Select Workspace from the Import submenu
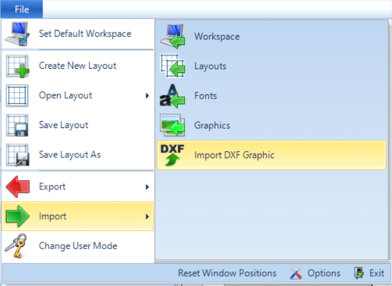 pos(216,36)
